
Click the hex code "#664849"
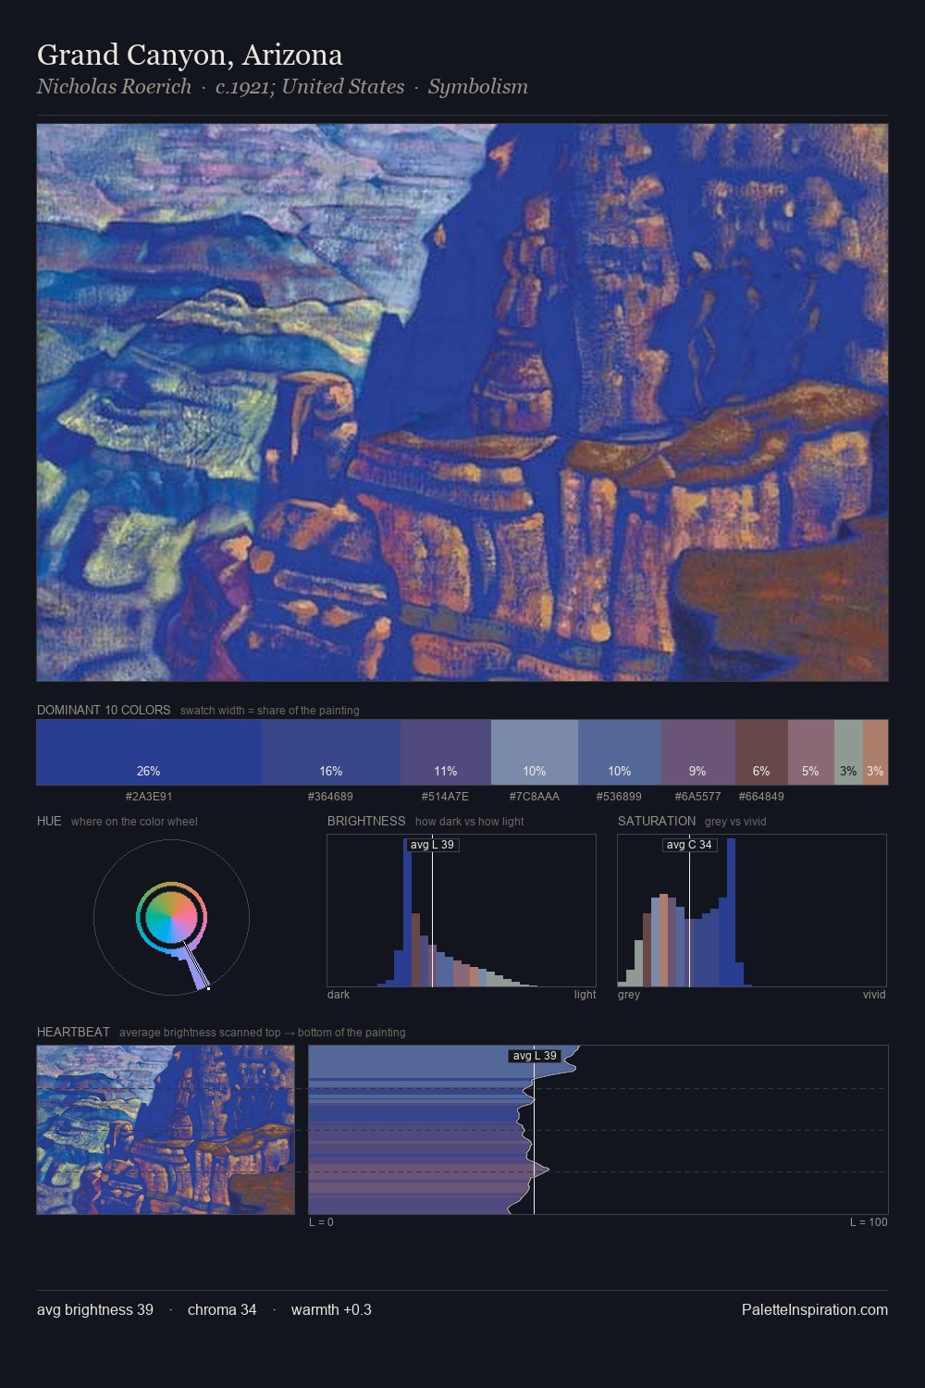(x=761, y=796)
